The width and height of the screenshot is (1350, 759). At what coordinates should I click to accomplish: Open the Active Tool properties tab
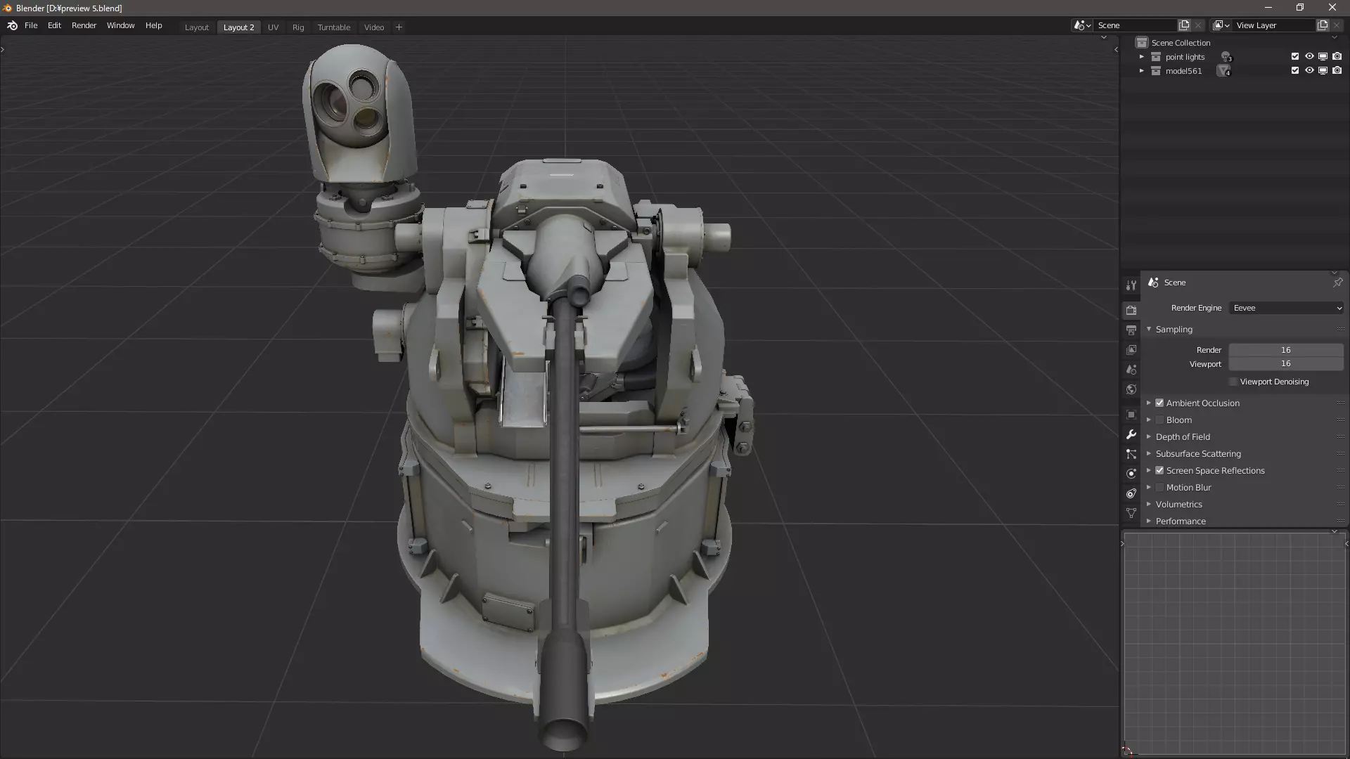(x=1131, y=285)
